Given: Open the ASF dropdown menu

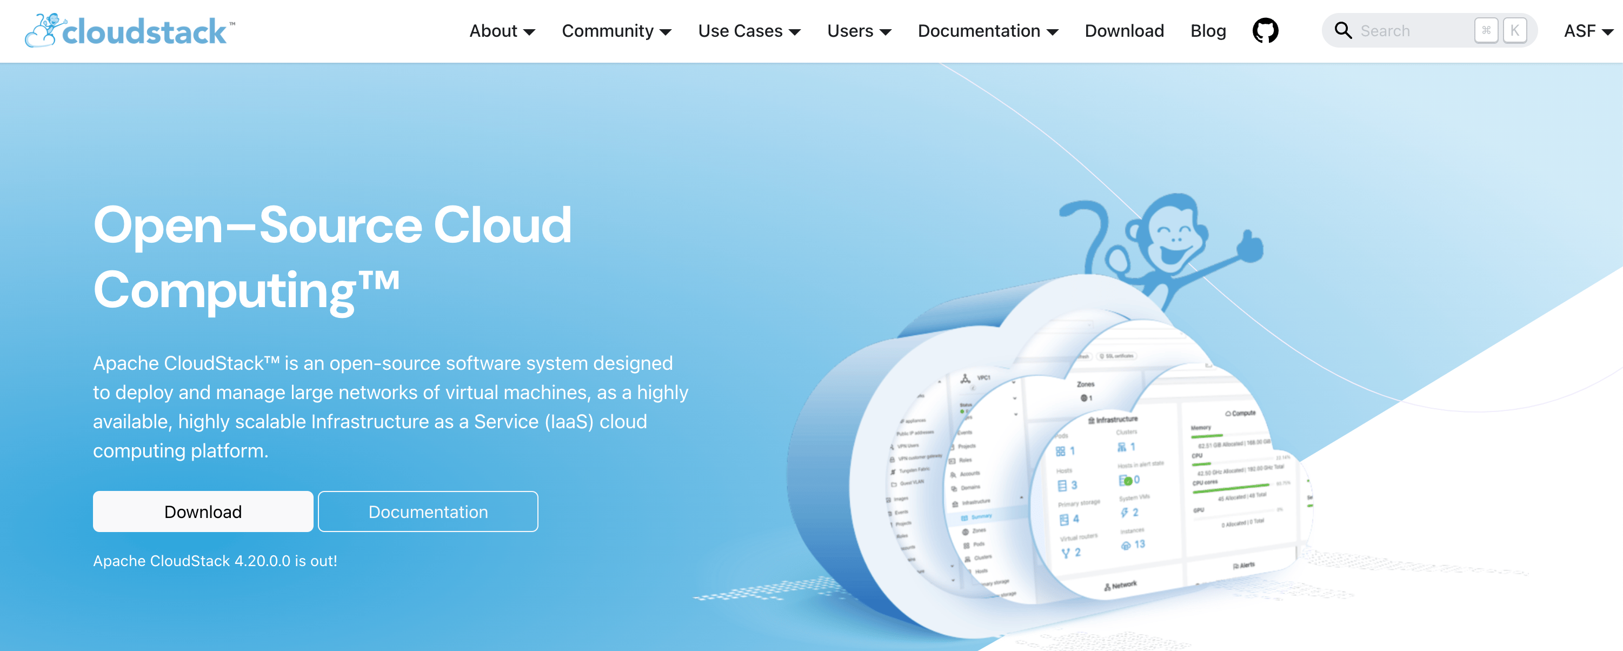Looking at the screenshot, I should (1588, 31).
